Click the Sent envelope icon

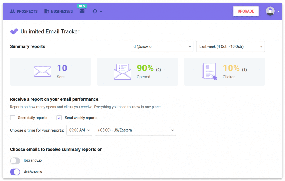tap(42, 71)
